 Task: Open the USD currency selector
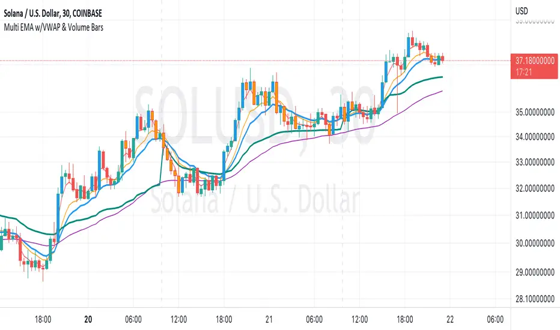pos(522,11)
